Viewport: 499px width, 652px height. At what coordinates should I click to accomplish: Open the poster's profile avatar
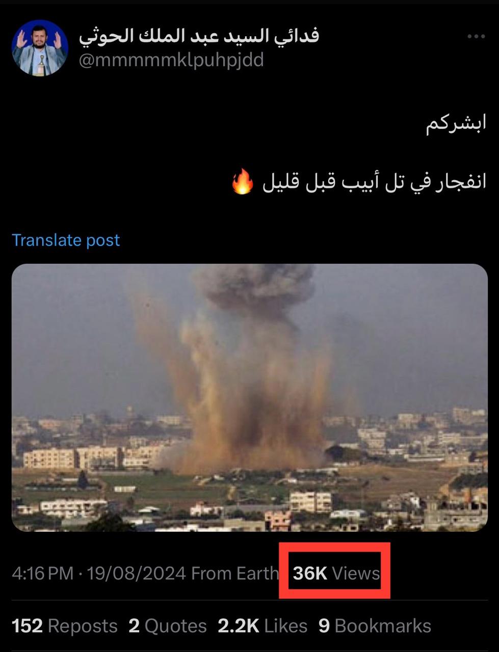coord(40,48)
